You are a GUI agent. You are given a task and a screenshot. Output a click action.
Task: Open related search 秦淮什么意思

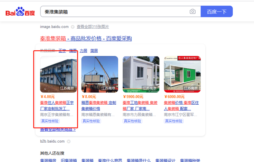click(110, 160)
